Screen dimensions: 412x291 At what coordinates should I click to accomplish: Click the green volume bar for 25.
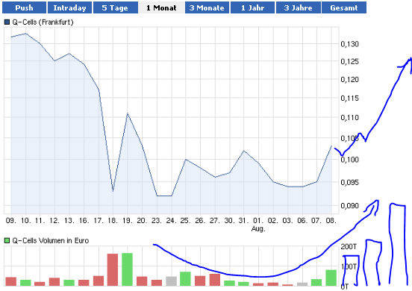click(186, 278)
